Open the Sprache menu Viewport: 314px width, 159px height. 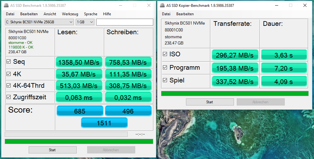point(90,14)
